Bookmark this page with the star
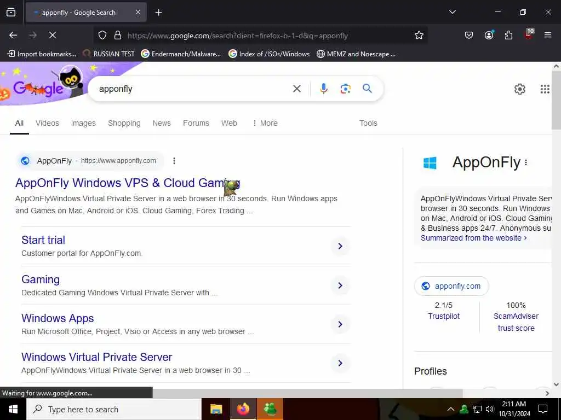Image resolution: width=561 pixels, height=420 pixels. coord(419,35)
